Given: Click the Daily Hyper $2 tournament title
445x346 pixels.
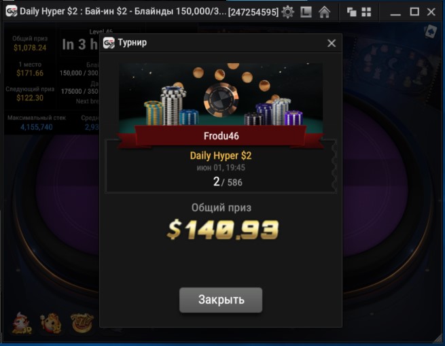Looking at the screenshot, I should [x=221, y=156].
